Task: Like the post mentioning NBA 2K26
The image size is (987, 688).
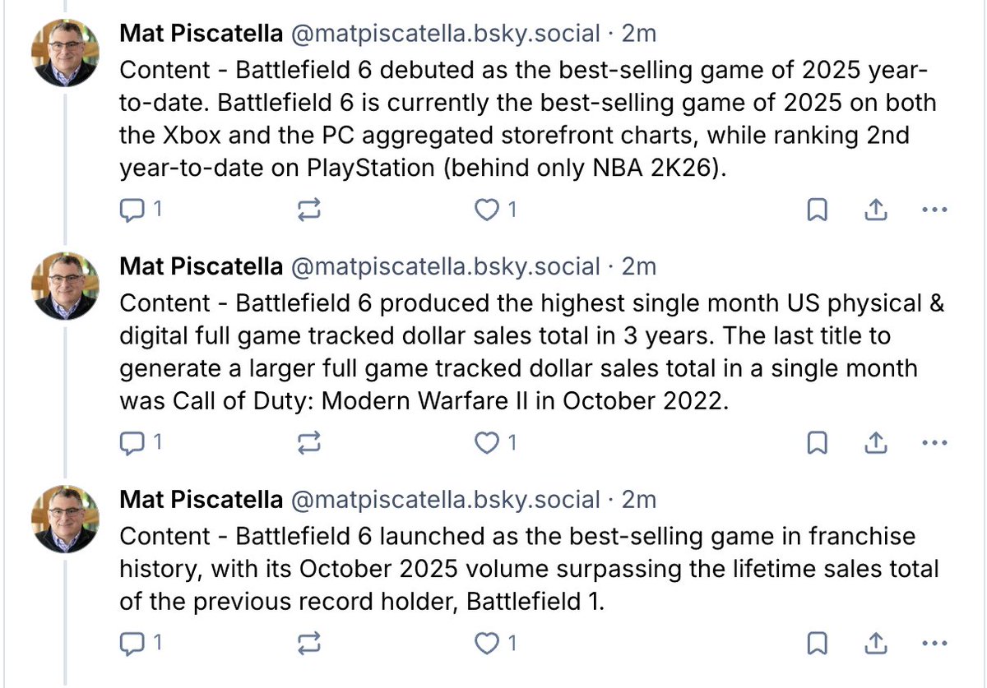Action: pos(488,211)
